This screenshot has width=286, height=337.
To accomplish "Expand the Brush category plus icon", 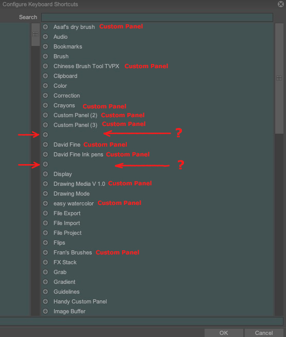I will [45, 56].
